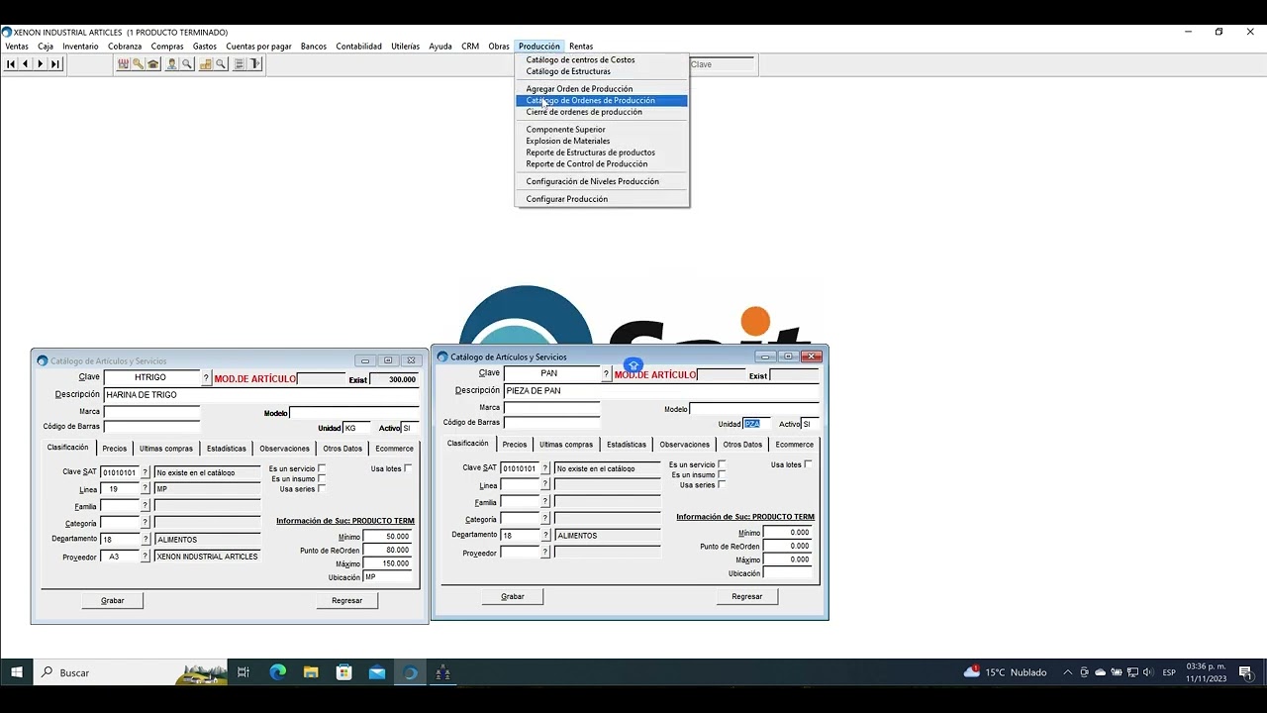Click Regresar button in HTRIGO window
Screen dimensions: 1267x713
[x=347, y=600]
